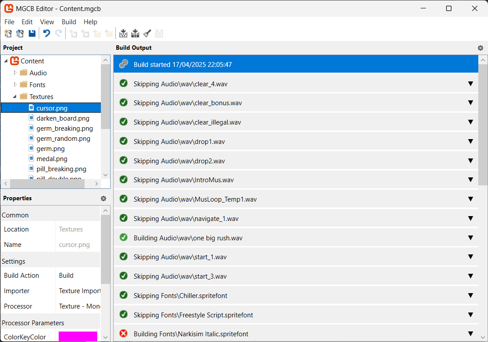Select darken_board.png in Textures

click(x=63, y=118)
